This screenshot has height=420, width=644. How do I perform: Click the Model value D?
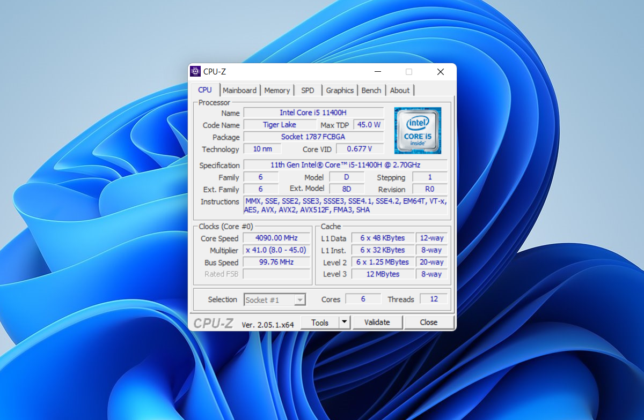(347, 177)
